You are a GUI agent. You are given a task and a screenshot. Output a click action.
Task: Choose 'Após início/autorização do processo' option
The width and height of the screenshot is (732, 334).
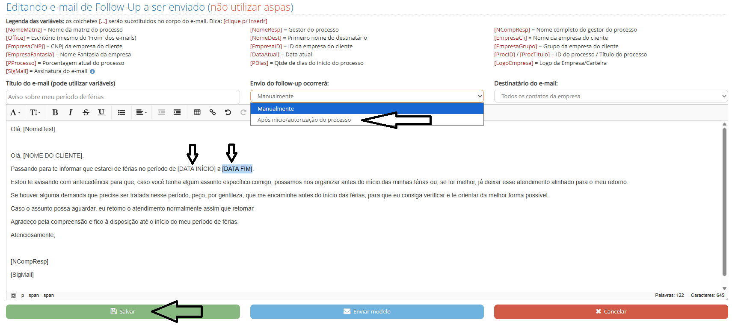[304, 120]
